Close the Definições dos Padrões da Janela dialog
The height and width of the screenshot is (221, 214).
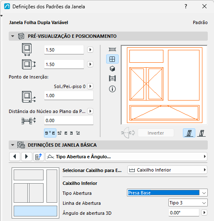pos(204,6)
